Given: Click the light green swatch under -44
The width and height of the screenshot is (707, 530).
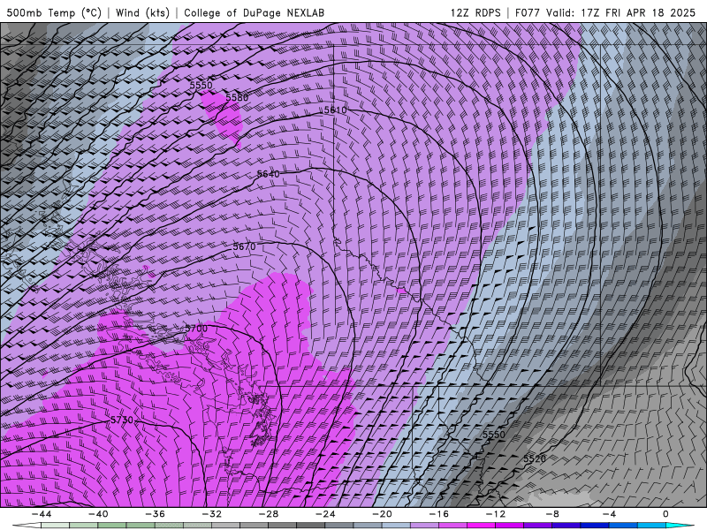Looking at the screenshot, I should pyautogui.click(x=55, y=526).
